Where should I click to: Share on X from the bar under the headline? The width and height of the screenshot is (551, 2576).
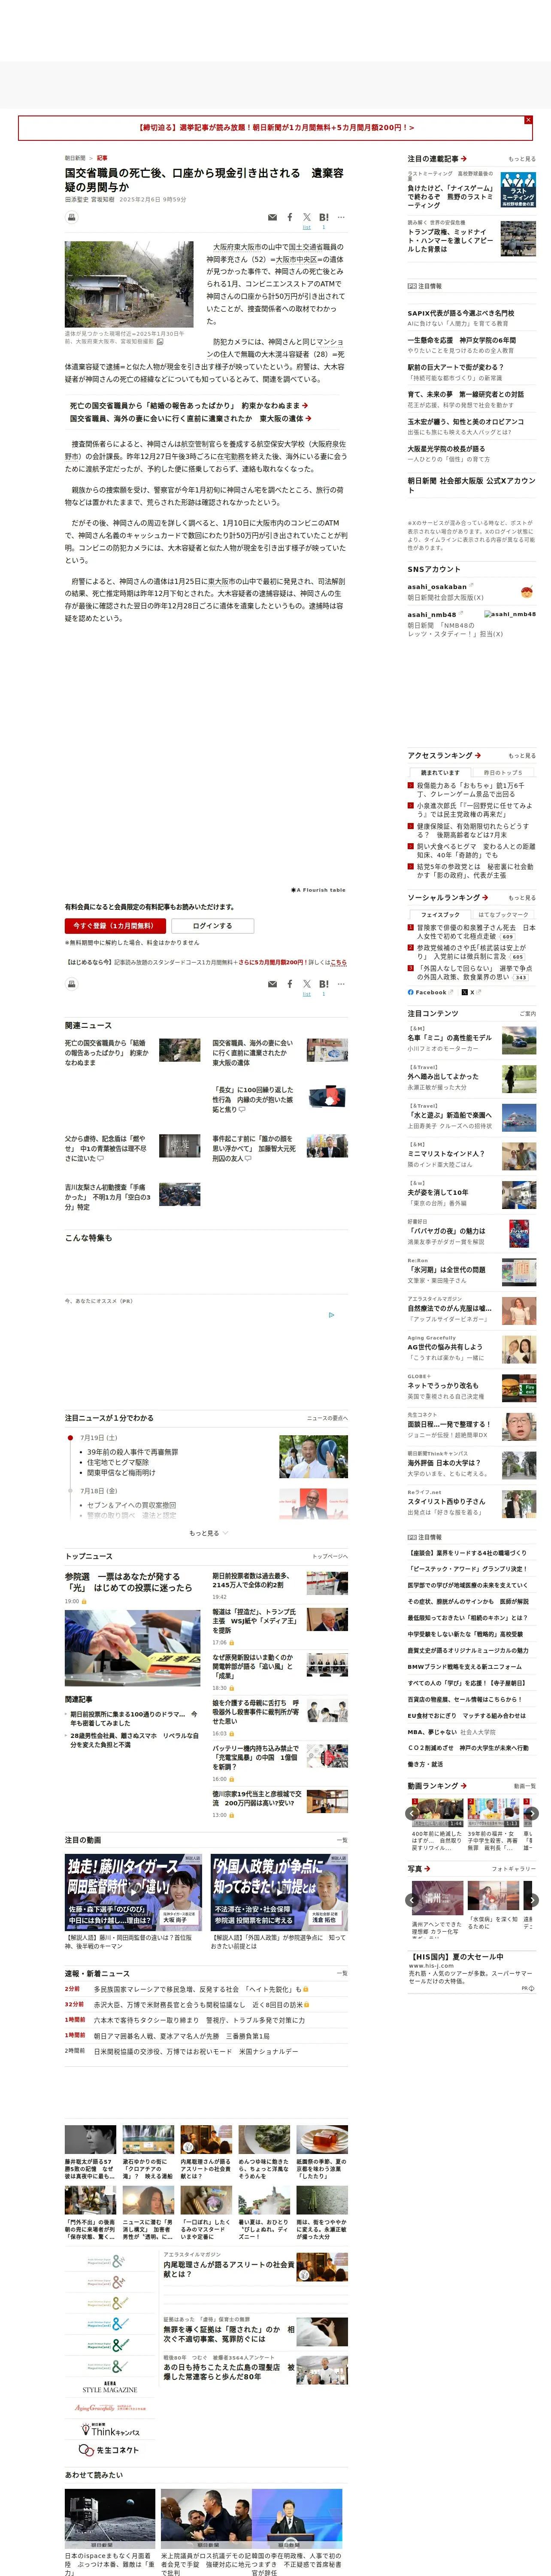click(x=307, y=217)
